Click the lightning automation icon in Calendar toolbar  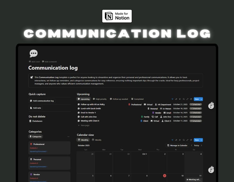180,140
